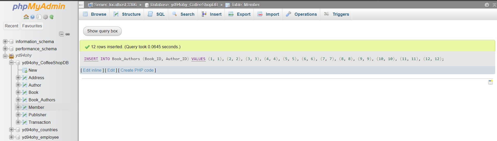Open phpMyAdmin documentation help icon
This screenshot has height=141, width=497.
[32, 17]
